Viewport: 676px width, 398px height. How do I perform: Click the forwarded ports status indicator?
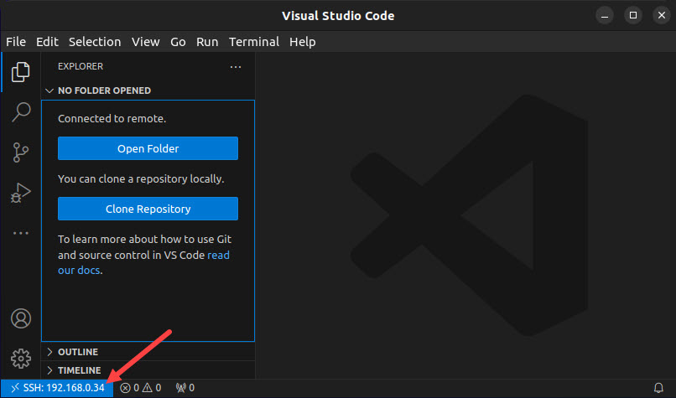tap(185, 388)
